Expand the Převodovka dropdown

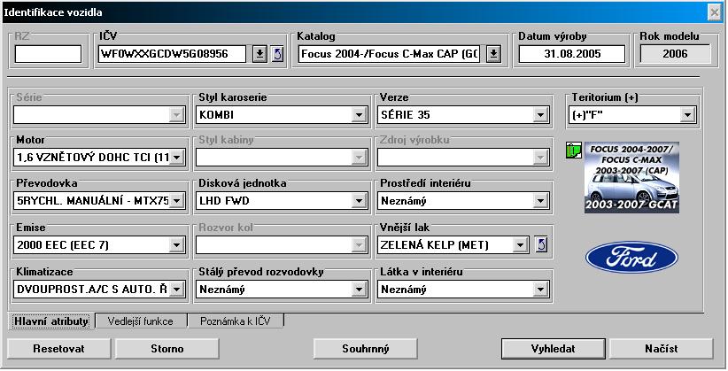pos(176,201)
